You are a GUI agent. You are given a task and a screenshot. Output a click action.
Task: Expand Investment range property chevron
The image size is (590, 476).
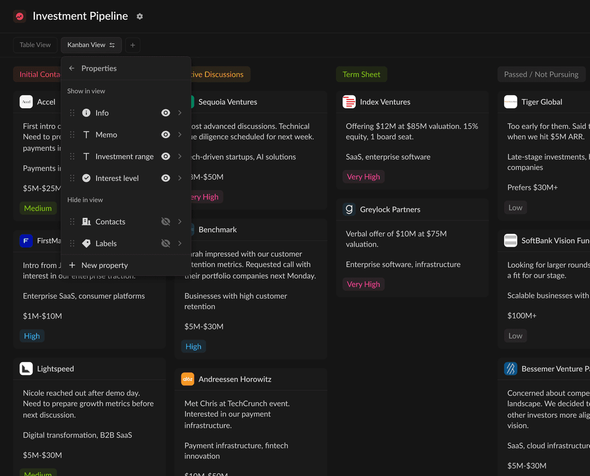point(180,156)
